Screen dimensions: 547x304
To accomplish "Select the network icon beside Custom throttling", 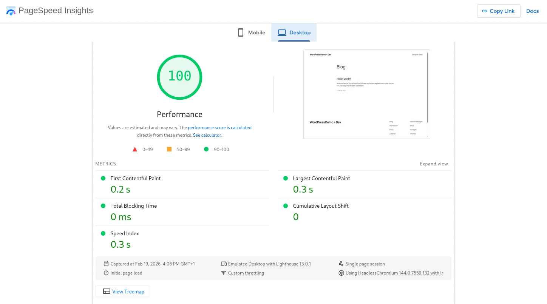I will coord(224,273).
